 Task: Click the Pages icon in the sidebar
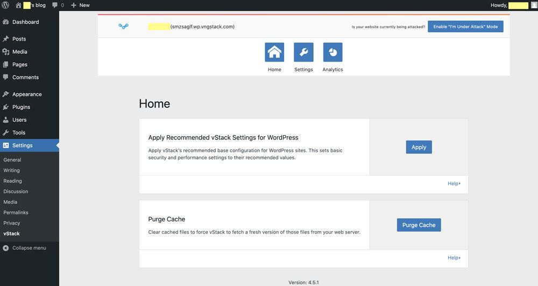[5, 65]
